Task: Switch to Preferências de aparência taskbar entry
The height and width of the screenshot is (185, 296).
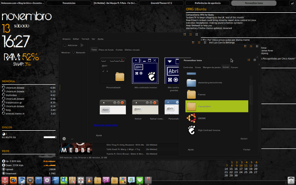Action: pos(208,3)
